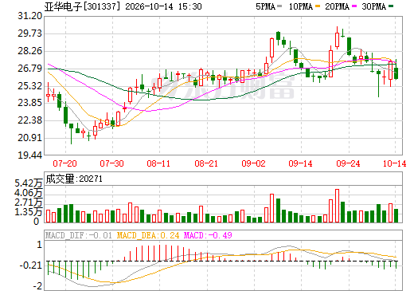The width and height of the screenshot is (414, 291).
Task: Click the 29.73 price axis label
Action: (30, 33)
